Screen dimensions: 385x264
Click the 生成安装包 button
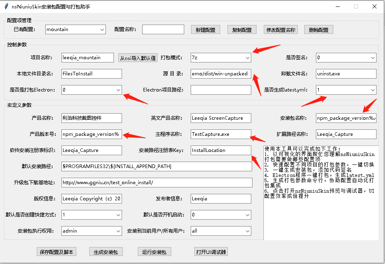click(x=106, y=252)
